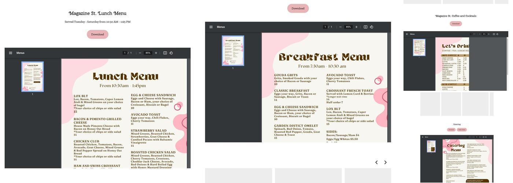513x183 pixels.
Task: Show next image in the photo carousel
Action: (x=385, y=162)
